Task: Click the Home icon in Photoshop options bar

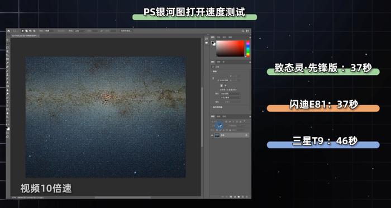Action: tap(8, 31)
